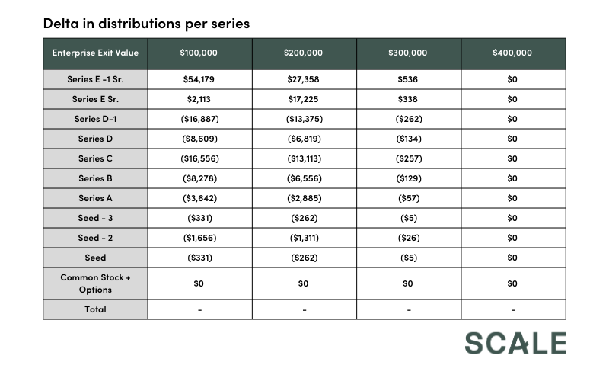Click the Series A row label

click(95, 198)
